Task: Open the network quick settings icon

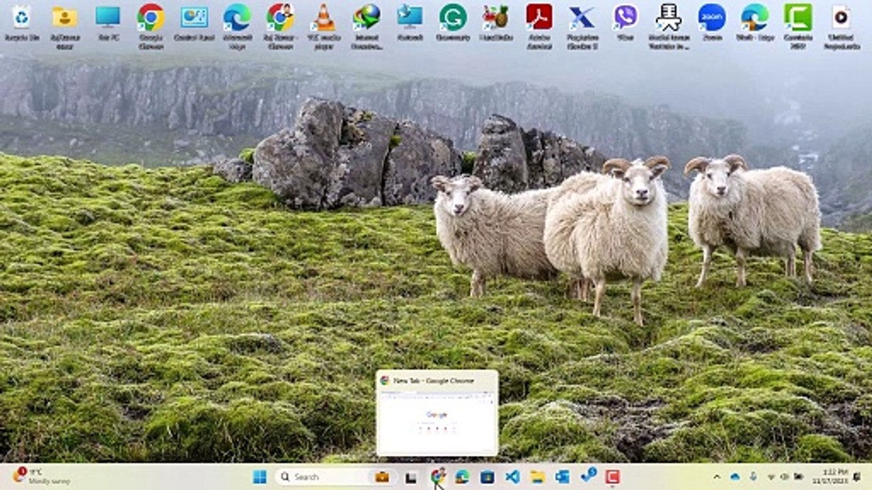Action: point(771,477)
